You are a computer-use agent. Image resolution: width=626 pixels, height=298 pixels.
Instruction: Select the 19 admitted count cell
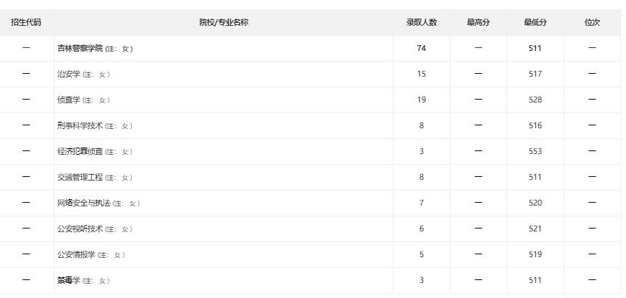(x=422, y=100)
